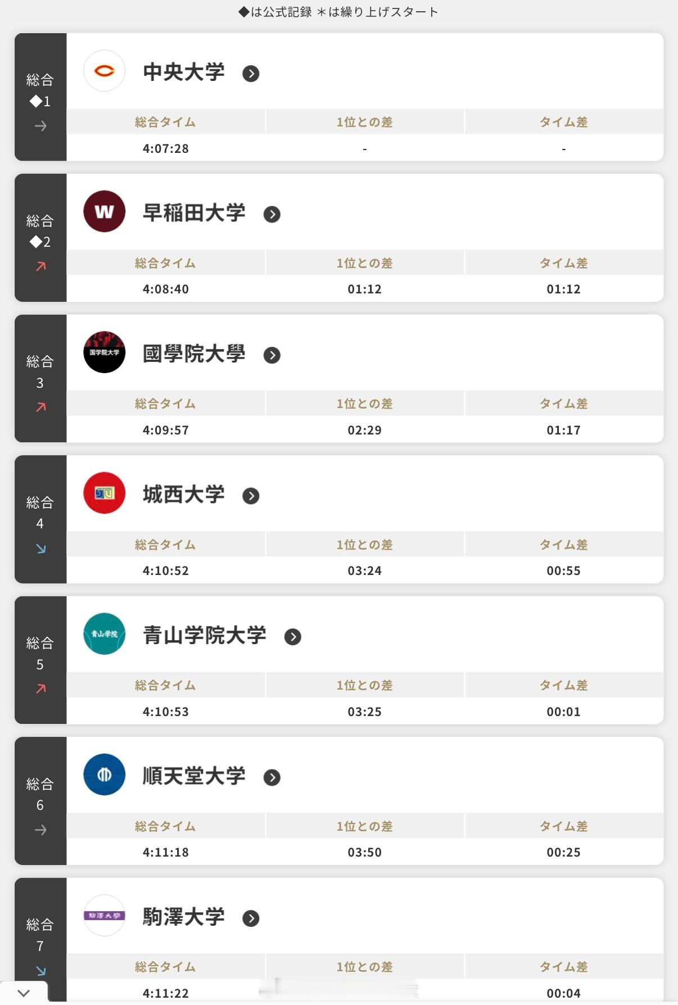Expand 城西大学 chevron button
This screenshot has height=1005, width=678.
pos(251,496)
